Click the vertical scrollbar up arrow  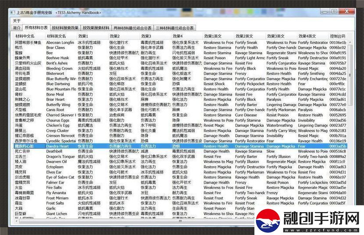350,43
